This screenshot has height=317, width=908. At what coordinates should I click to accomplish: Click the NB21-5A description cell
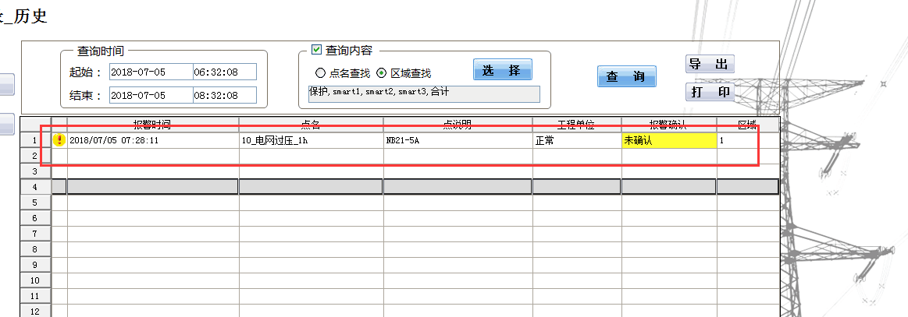pyautogui.click(x=458, y=141)
